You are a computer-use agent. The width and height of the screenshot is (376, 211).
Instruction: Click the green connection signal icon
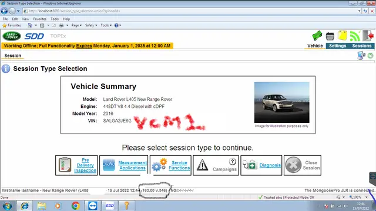click(x=355, y=36)
